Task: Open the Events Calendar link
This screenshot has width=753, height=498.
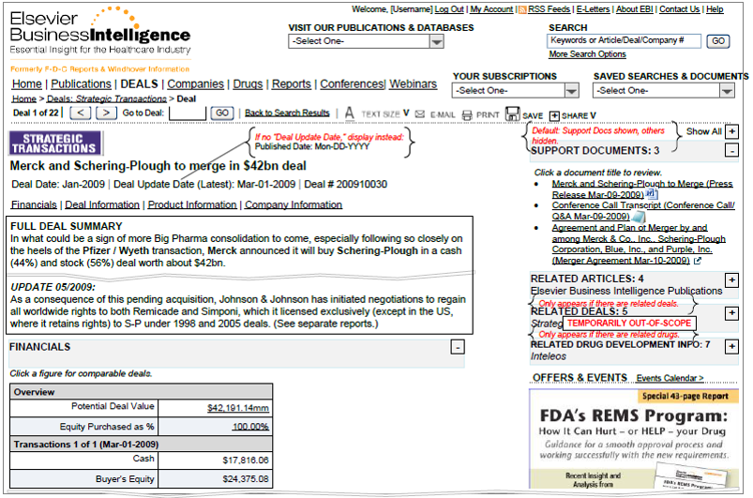Action: pyautogui.click(x=670, y=378)
